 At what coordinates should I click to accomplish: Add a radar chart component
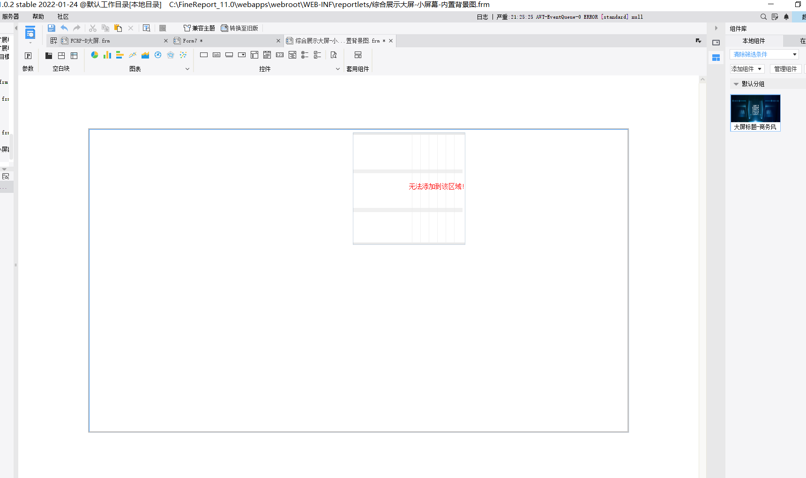click(171, 55)
